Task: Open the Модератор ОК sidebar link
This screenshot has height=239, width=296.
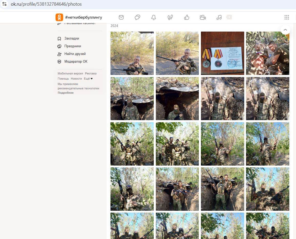Action: pyautogui.click(x=76, y=61)
